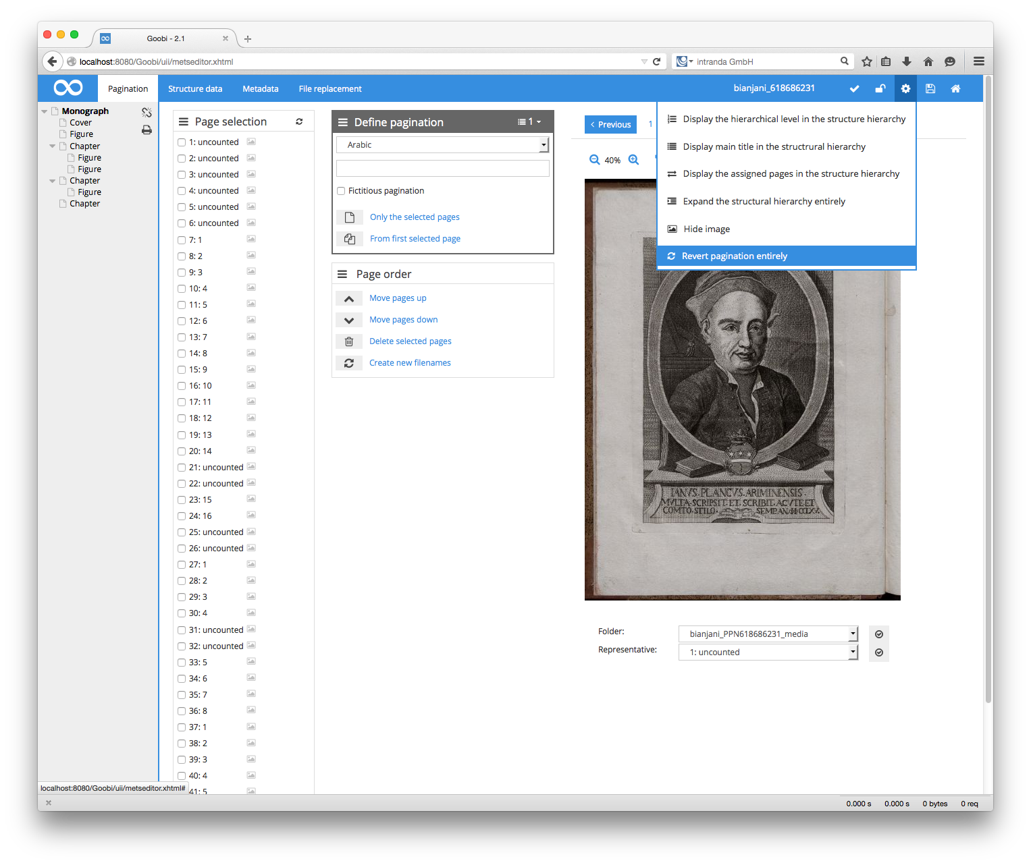Open the Define pagination column count dropdown

(x=529, y=122)
